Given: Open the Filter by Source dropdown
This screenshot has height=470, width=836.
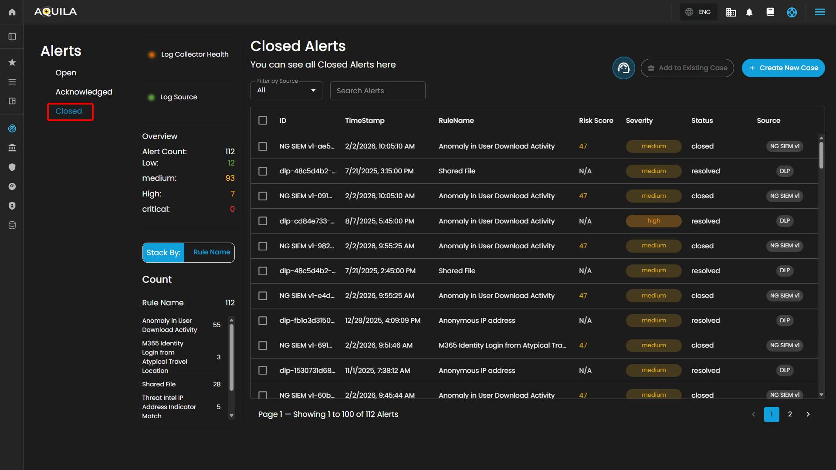Looking at the screenshot, I should click(x=286, y=91).
